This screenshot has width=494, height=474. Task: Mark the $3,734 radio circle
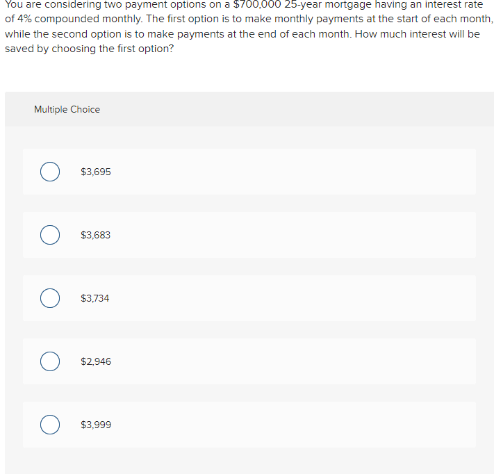50,298
